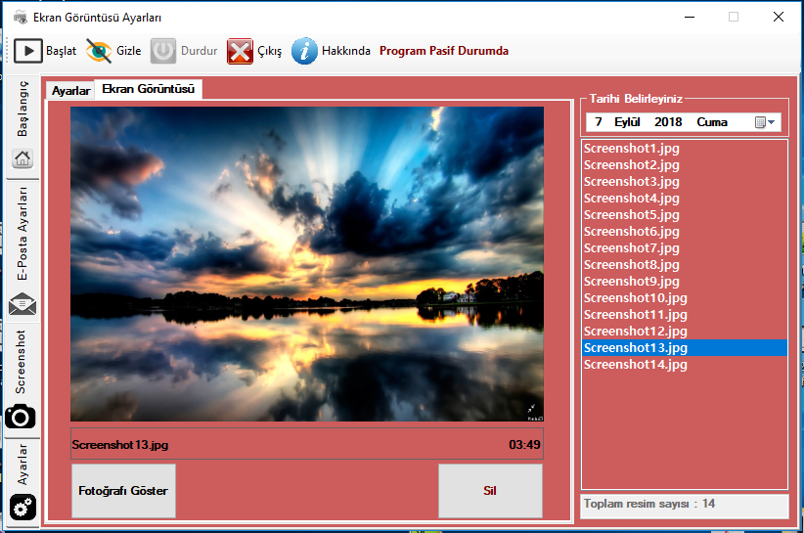Image resolution: width=804 pixels, height=533 pixels.
Task: Select Screenshot10.jpg in the list
Action: 685,297
